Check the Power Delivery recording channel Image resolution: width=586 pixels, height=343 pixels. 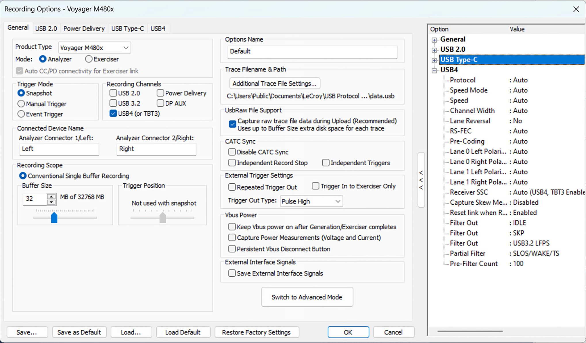160,93
